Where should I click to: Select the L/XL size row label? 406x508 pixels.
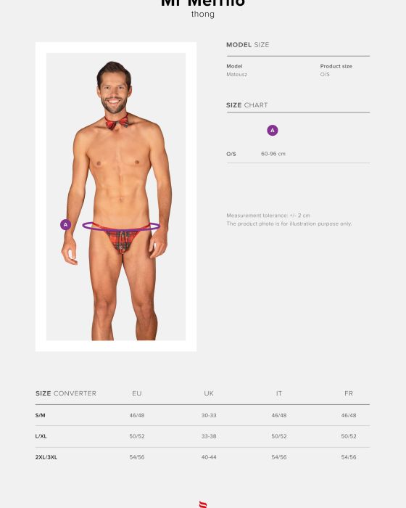pyautogui.click(x=41, y=436)
